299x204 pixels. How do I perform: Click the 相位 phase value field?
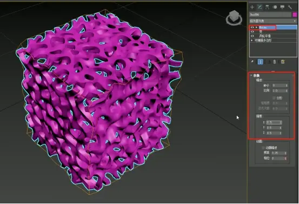[277, 159]
